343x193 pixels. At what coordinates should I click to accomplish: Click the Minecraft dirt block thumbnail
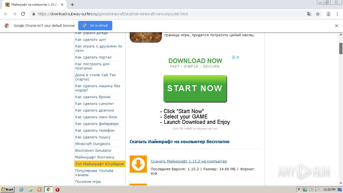(146, 38)
